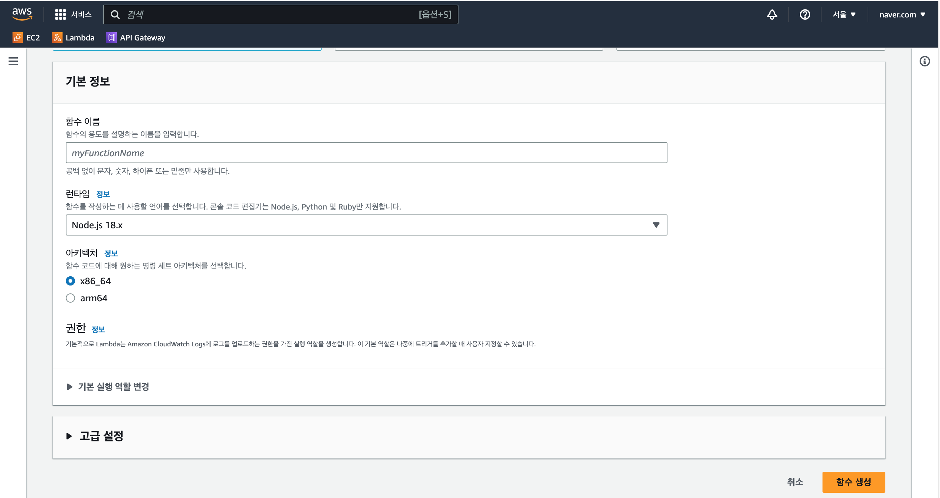Click the 취소 button
Image resolution: width=940 pixels, height=498 pixels.
click(795, 482)
